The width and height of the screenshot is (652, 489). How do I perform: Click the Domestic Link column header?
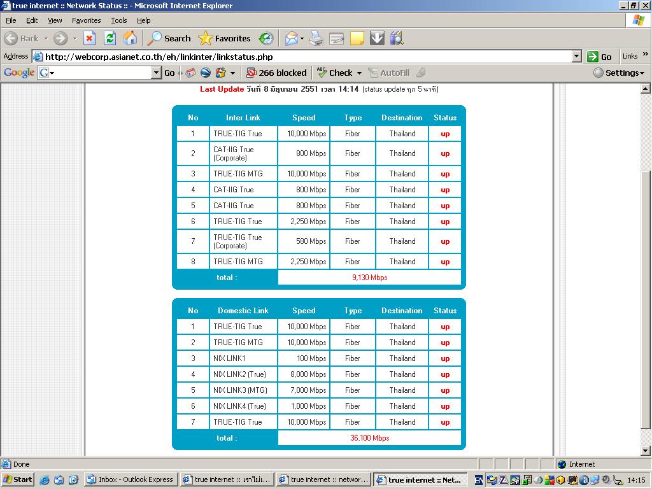[x=243, y=311]
